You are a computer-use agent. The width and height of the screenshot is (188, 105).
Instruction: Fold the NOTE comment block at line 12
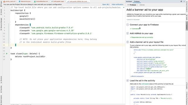[10, 39]
